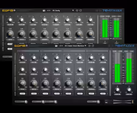Click the band 1 gain knob in EQP8
The image size is (137, 113).
[22, 58]
